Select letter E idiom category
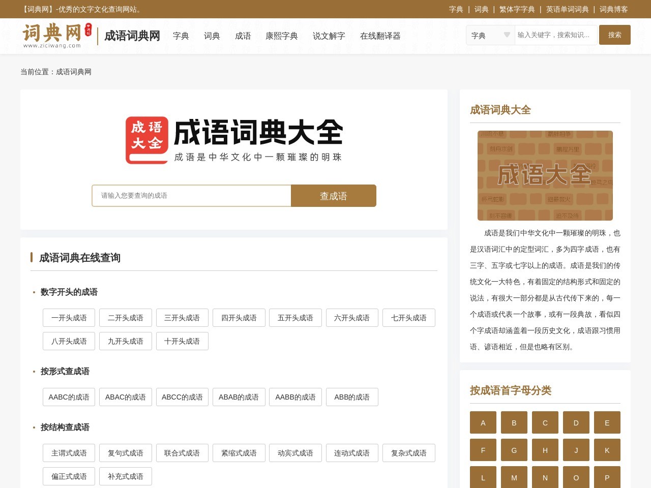 [607, 422]
